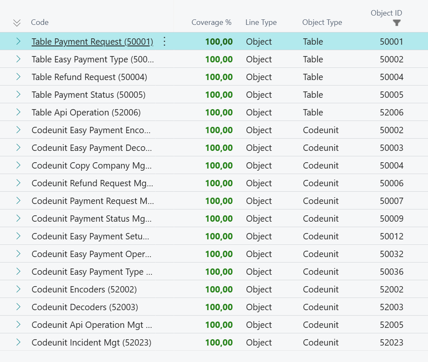
Task: Click Object ID 50004 for Copy Company Mg...
Action: point(391,166)
